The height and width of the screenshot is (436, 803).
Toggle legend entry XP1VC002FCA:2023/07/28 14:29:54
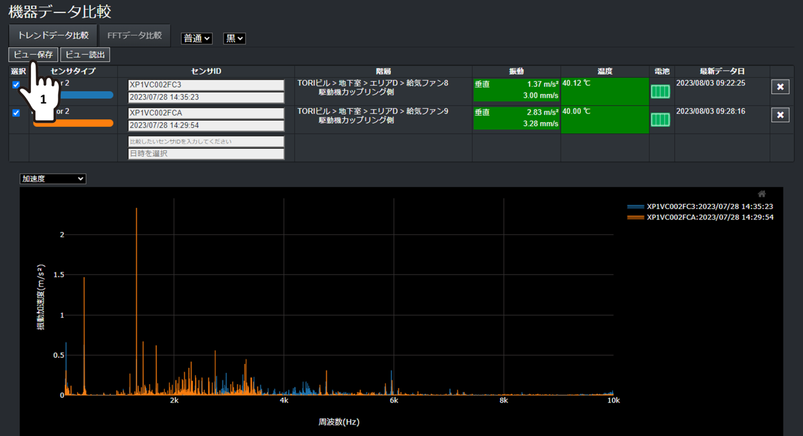[x=700, y=217]
